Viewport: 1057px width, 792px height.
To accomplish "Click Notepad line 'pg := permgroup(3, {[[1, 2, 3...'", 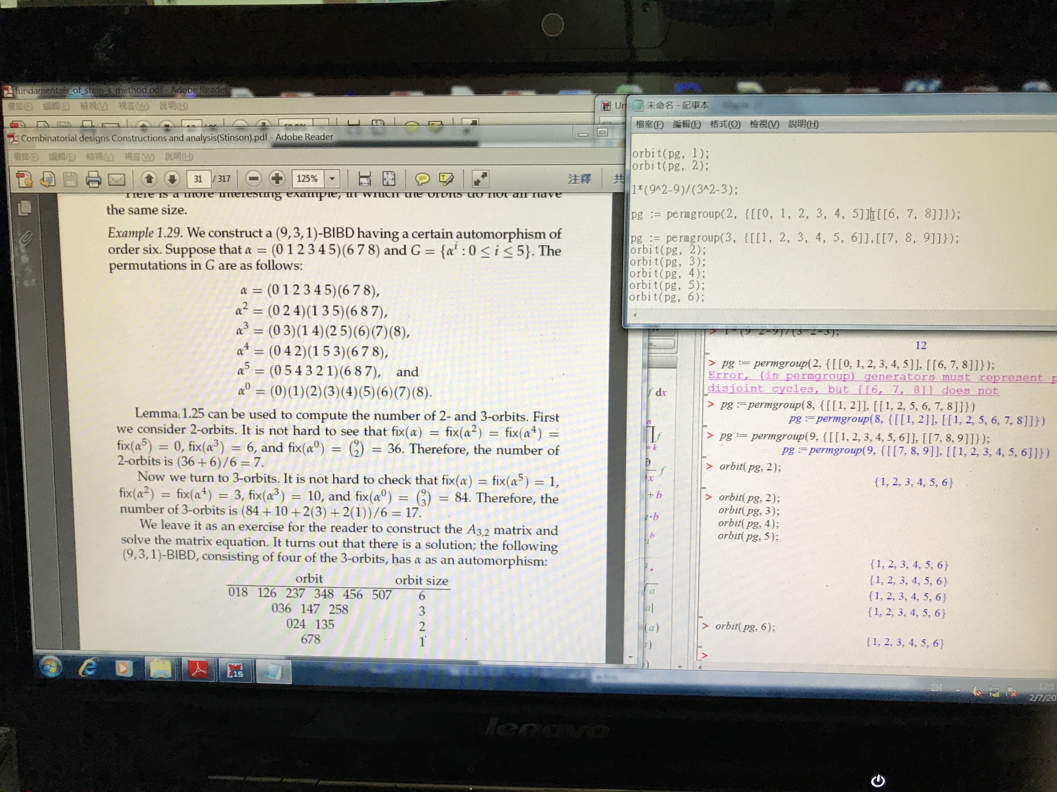I will click(794, 238).
